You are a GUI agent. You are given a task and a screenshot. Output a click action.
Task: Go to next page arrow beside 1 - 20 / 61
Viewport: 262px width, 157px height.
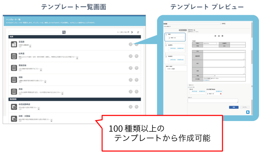132,32
